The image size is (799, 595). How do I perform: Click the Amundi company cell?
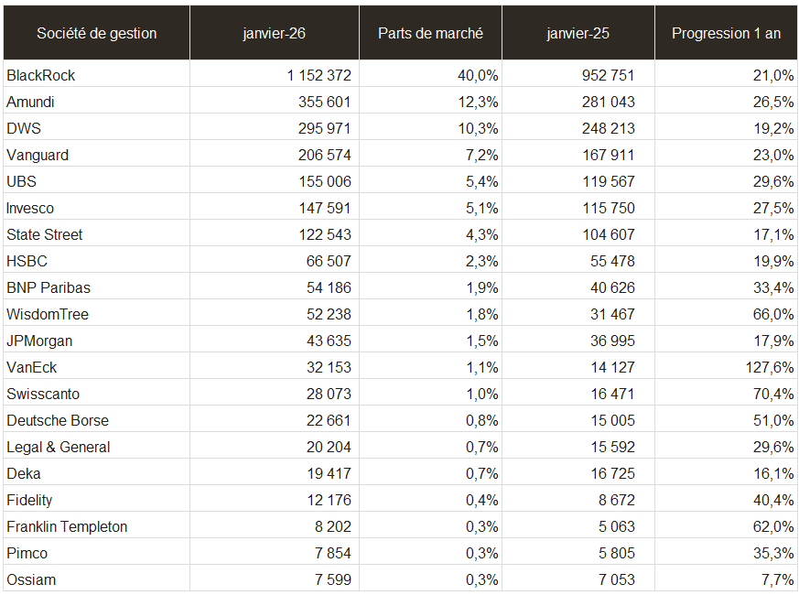tap(30, 102)
